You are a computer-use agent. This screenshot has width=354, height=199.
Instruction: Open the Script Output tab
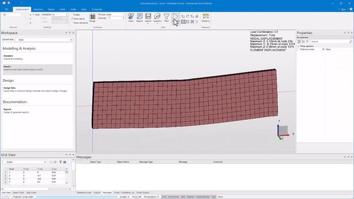pos(143,193)
